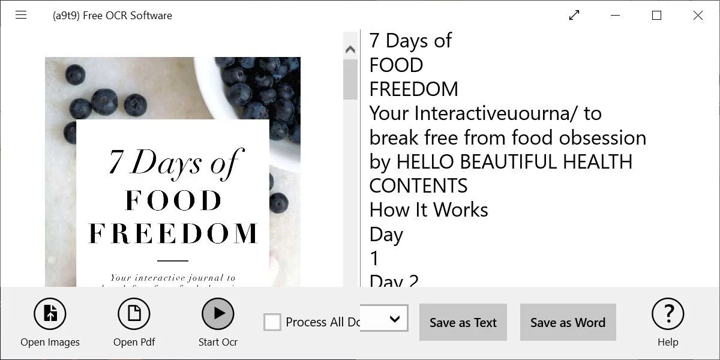The height and width of the screenshot is (360, 720).
Task: Enable the Process All checkbox
Action: [x=272, y=322]
